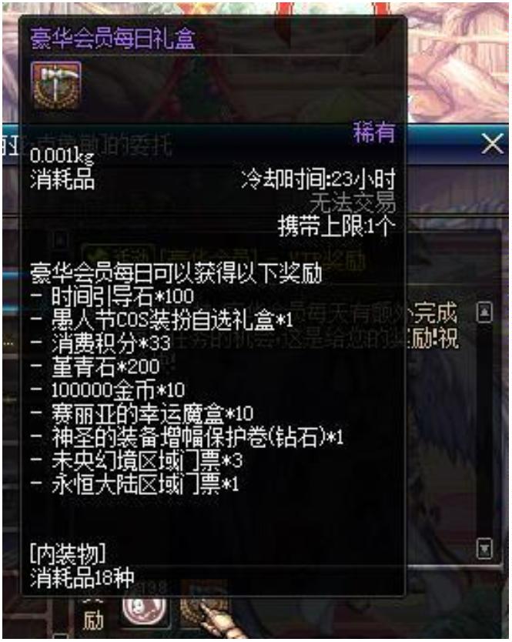Click the scroll-down arrow of the quest text
This screenshot has height=642, width=512.
(484, 548)
